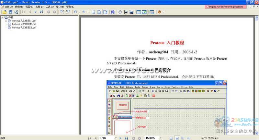Image resolution: width=259 pixels, height=140 pixels.
Task: Go to the first page using the toolbar arrow
Action: pyautogui.click(x=24, y=12)
